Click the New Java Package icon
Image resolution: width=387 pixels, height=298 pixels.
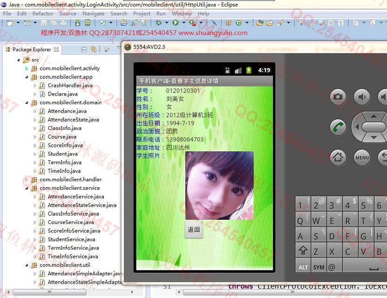point(229,23)
